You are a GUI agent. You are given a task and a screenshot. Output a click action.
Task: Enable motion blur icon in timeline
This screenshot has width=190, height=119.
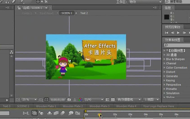tap(63, 113)
